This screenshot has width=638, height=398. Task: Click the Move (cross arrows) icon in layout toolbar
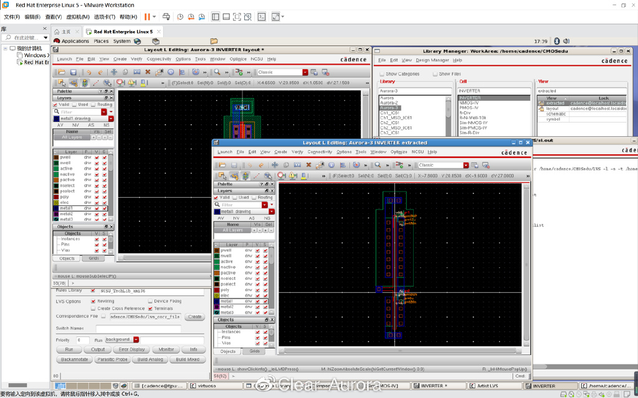[x=114, y=72]
